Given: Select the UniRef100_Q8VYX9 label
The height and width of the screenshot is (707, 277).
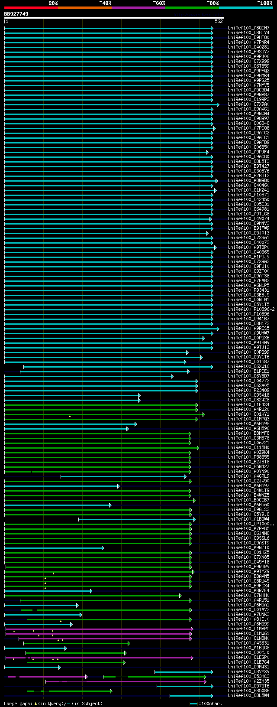Looking at the screenshot, I should pyautogui.click(x=248, y=672).
